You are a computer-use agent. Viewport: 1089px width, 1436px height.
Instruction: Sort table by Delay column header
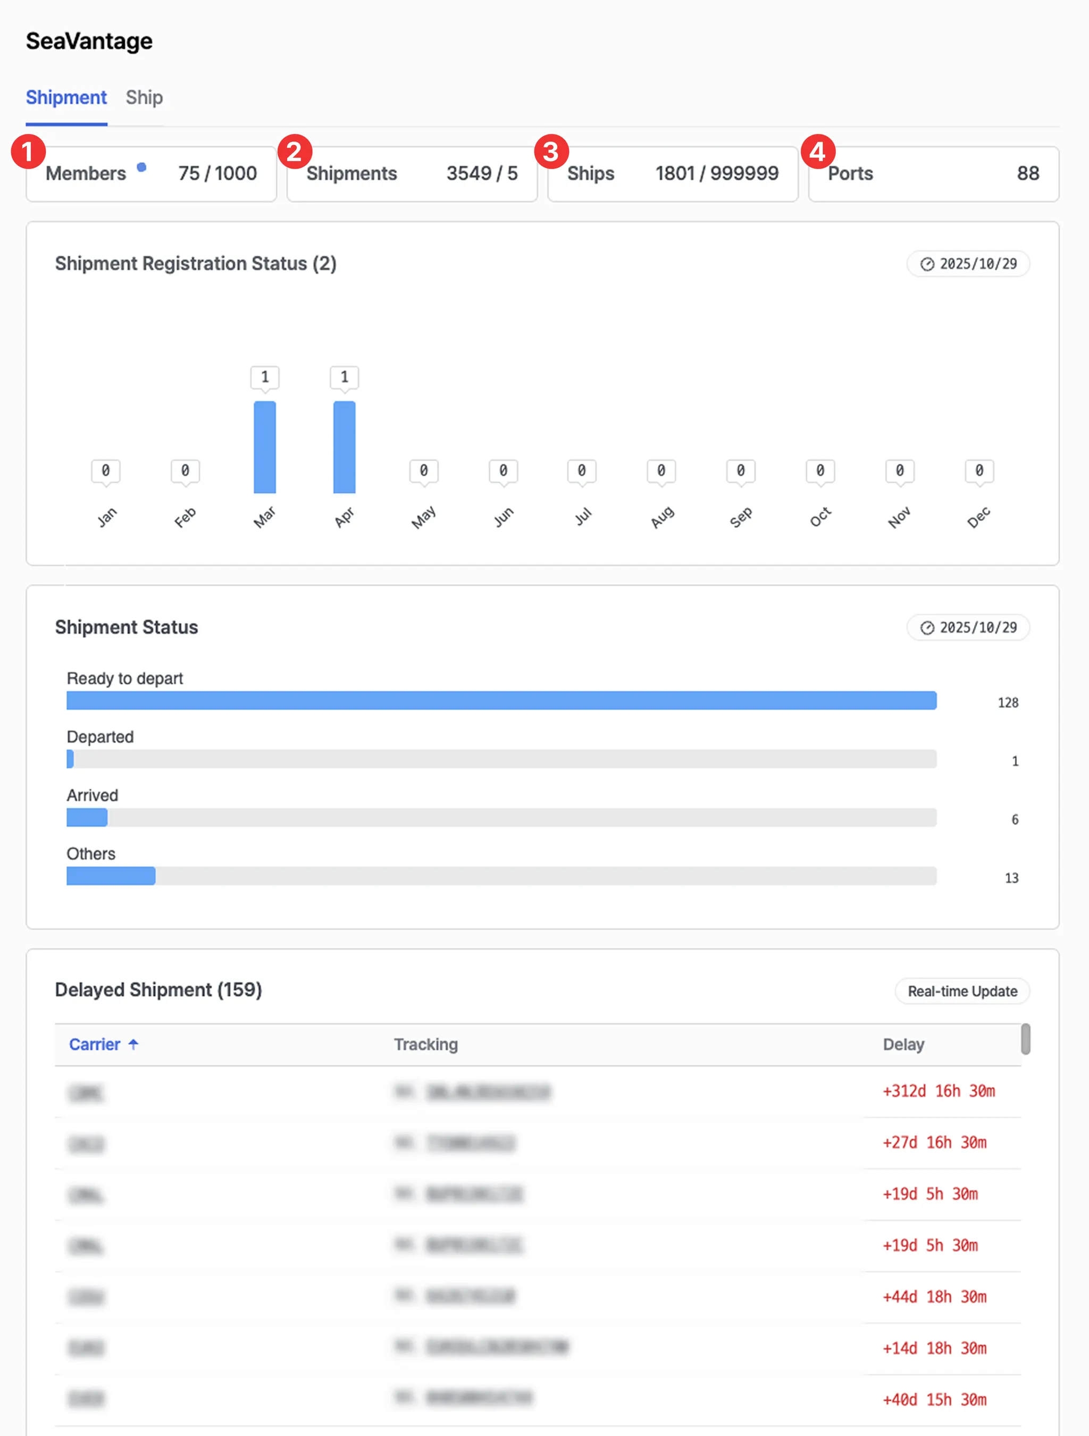[x=903, y=1045]
